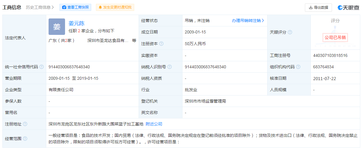
Task: Click 广东（共2家） text
Action: (x=62, y=40)
